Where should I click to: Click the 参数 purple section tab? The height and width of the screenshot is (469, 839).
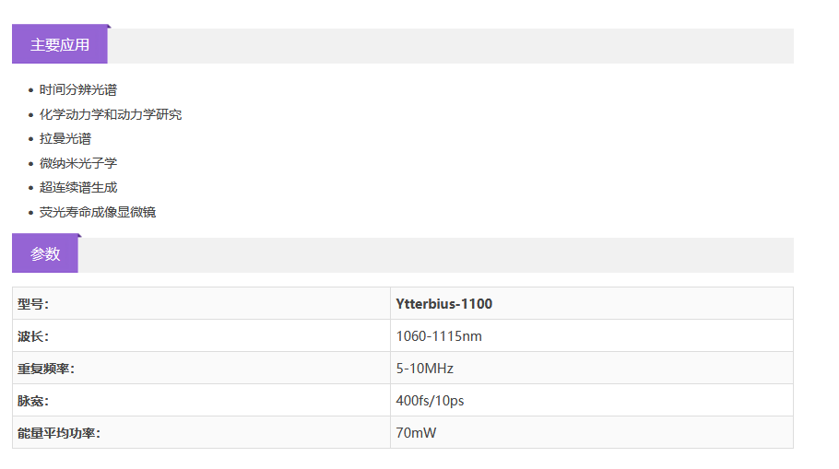[45, 254]
